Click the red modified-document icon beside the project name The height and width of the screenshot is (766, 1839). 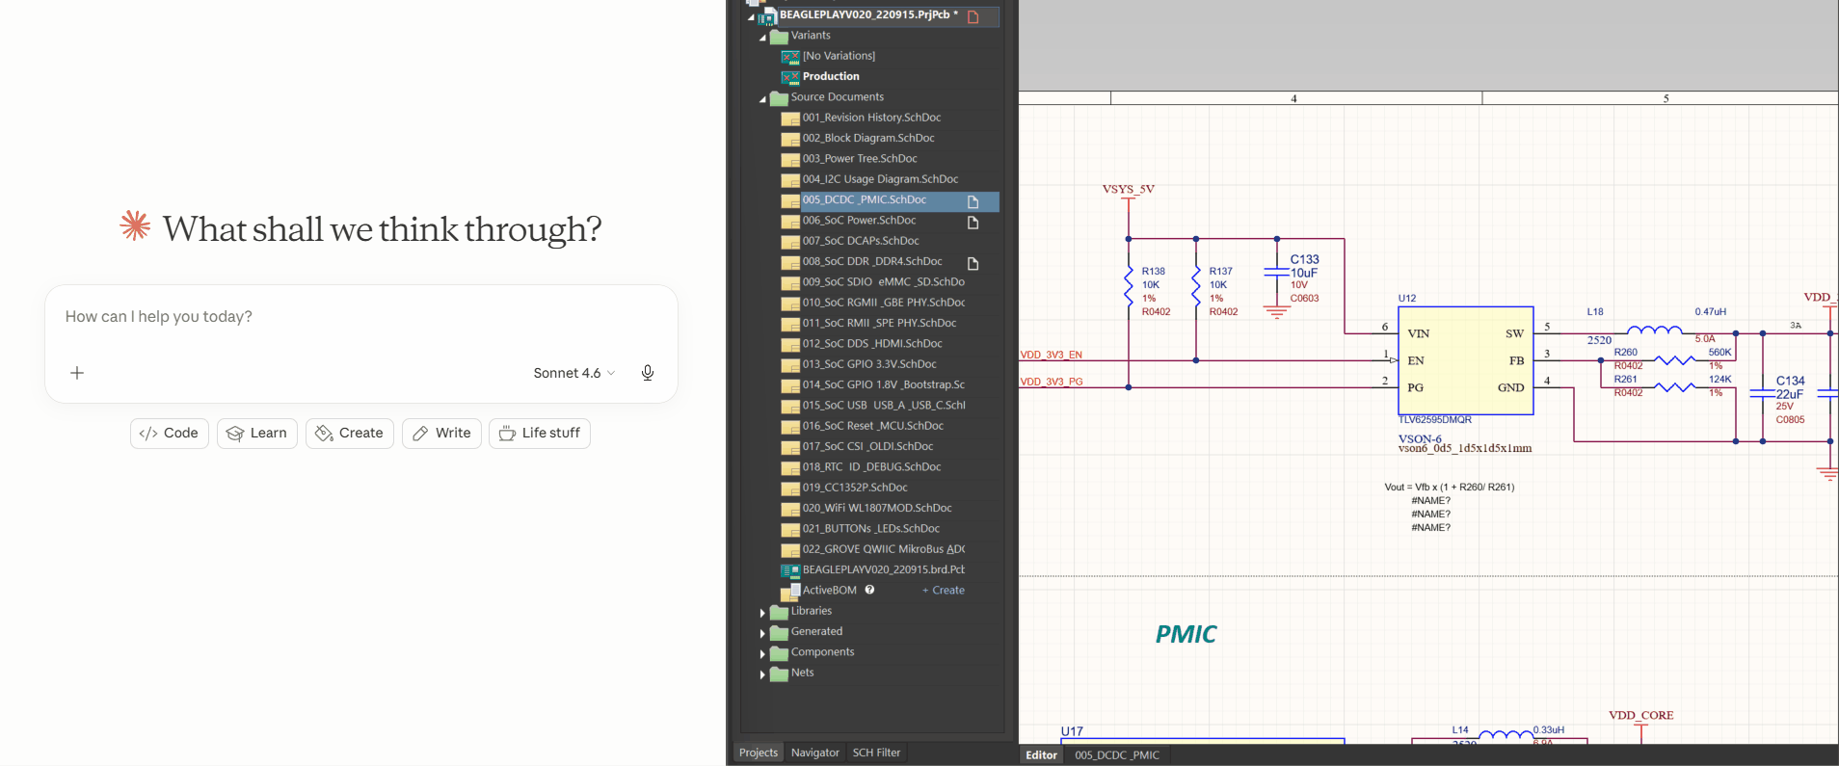[x=973, y=16]
